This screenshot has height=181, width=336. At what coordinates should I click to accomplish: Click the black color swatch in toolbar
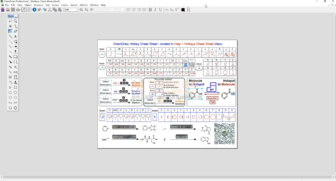(x=183, y=10)
